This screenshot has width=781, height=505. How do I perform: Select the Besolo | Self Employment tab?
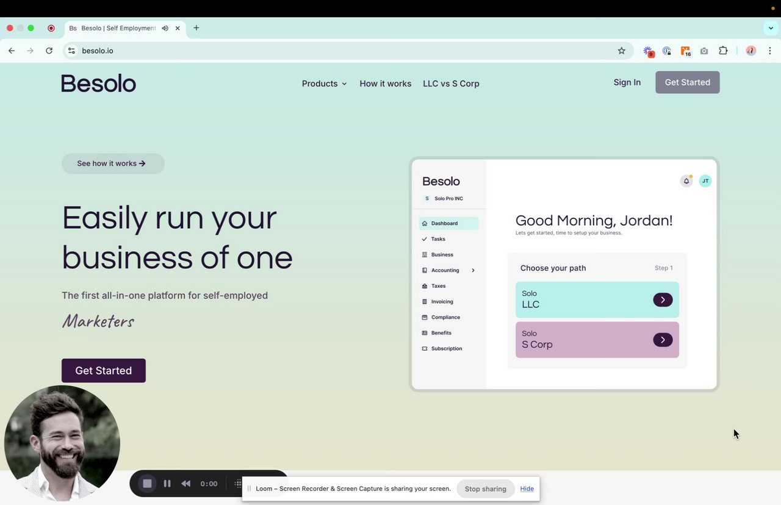[x=125, y=28]
